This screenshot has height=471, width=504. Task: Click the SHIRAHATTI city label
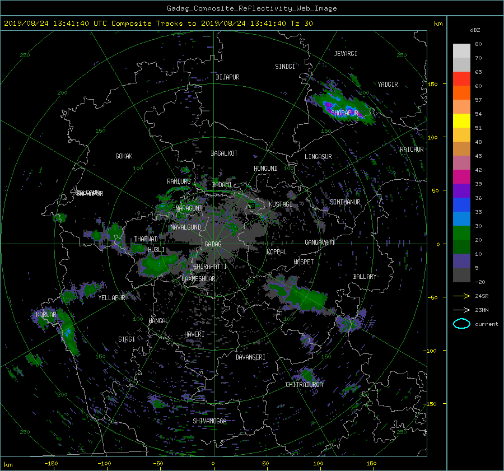coord(210,267)
